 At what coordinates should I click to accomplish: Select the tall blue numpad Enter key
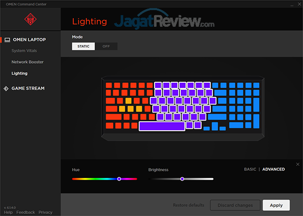pos(256,121)
